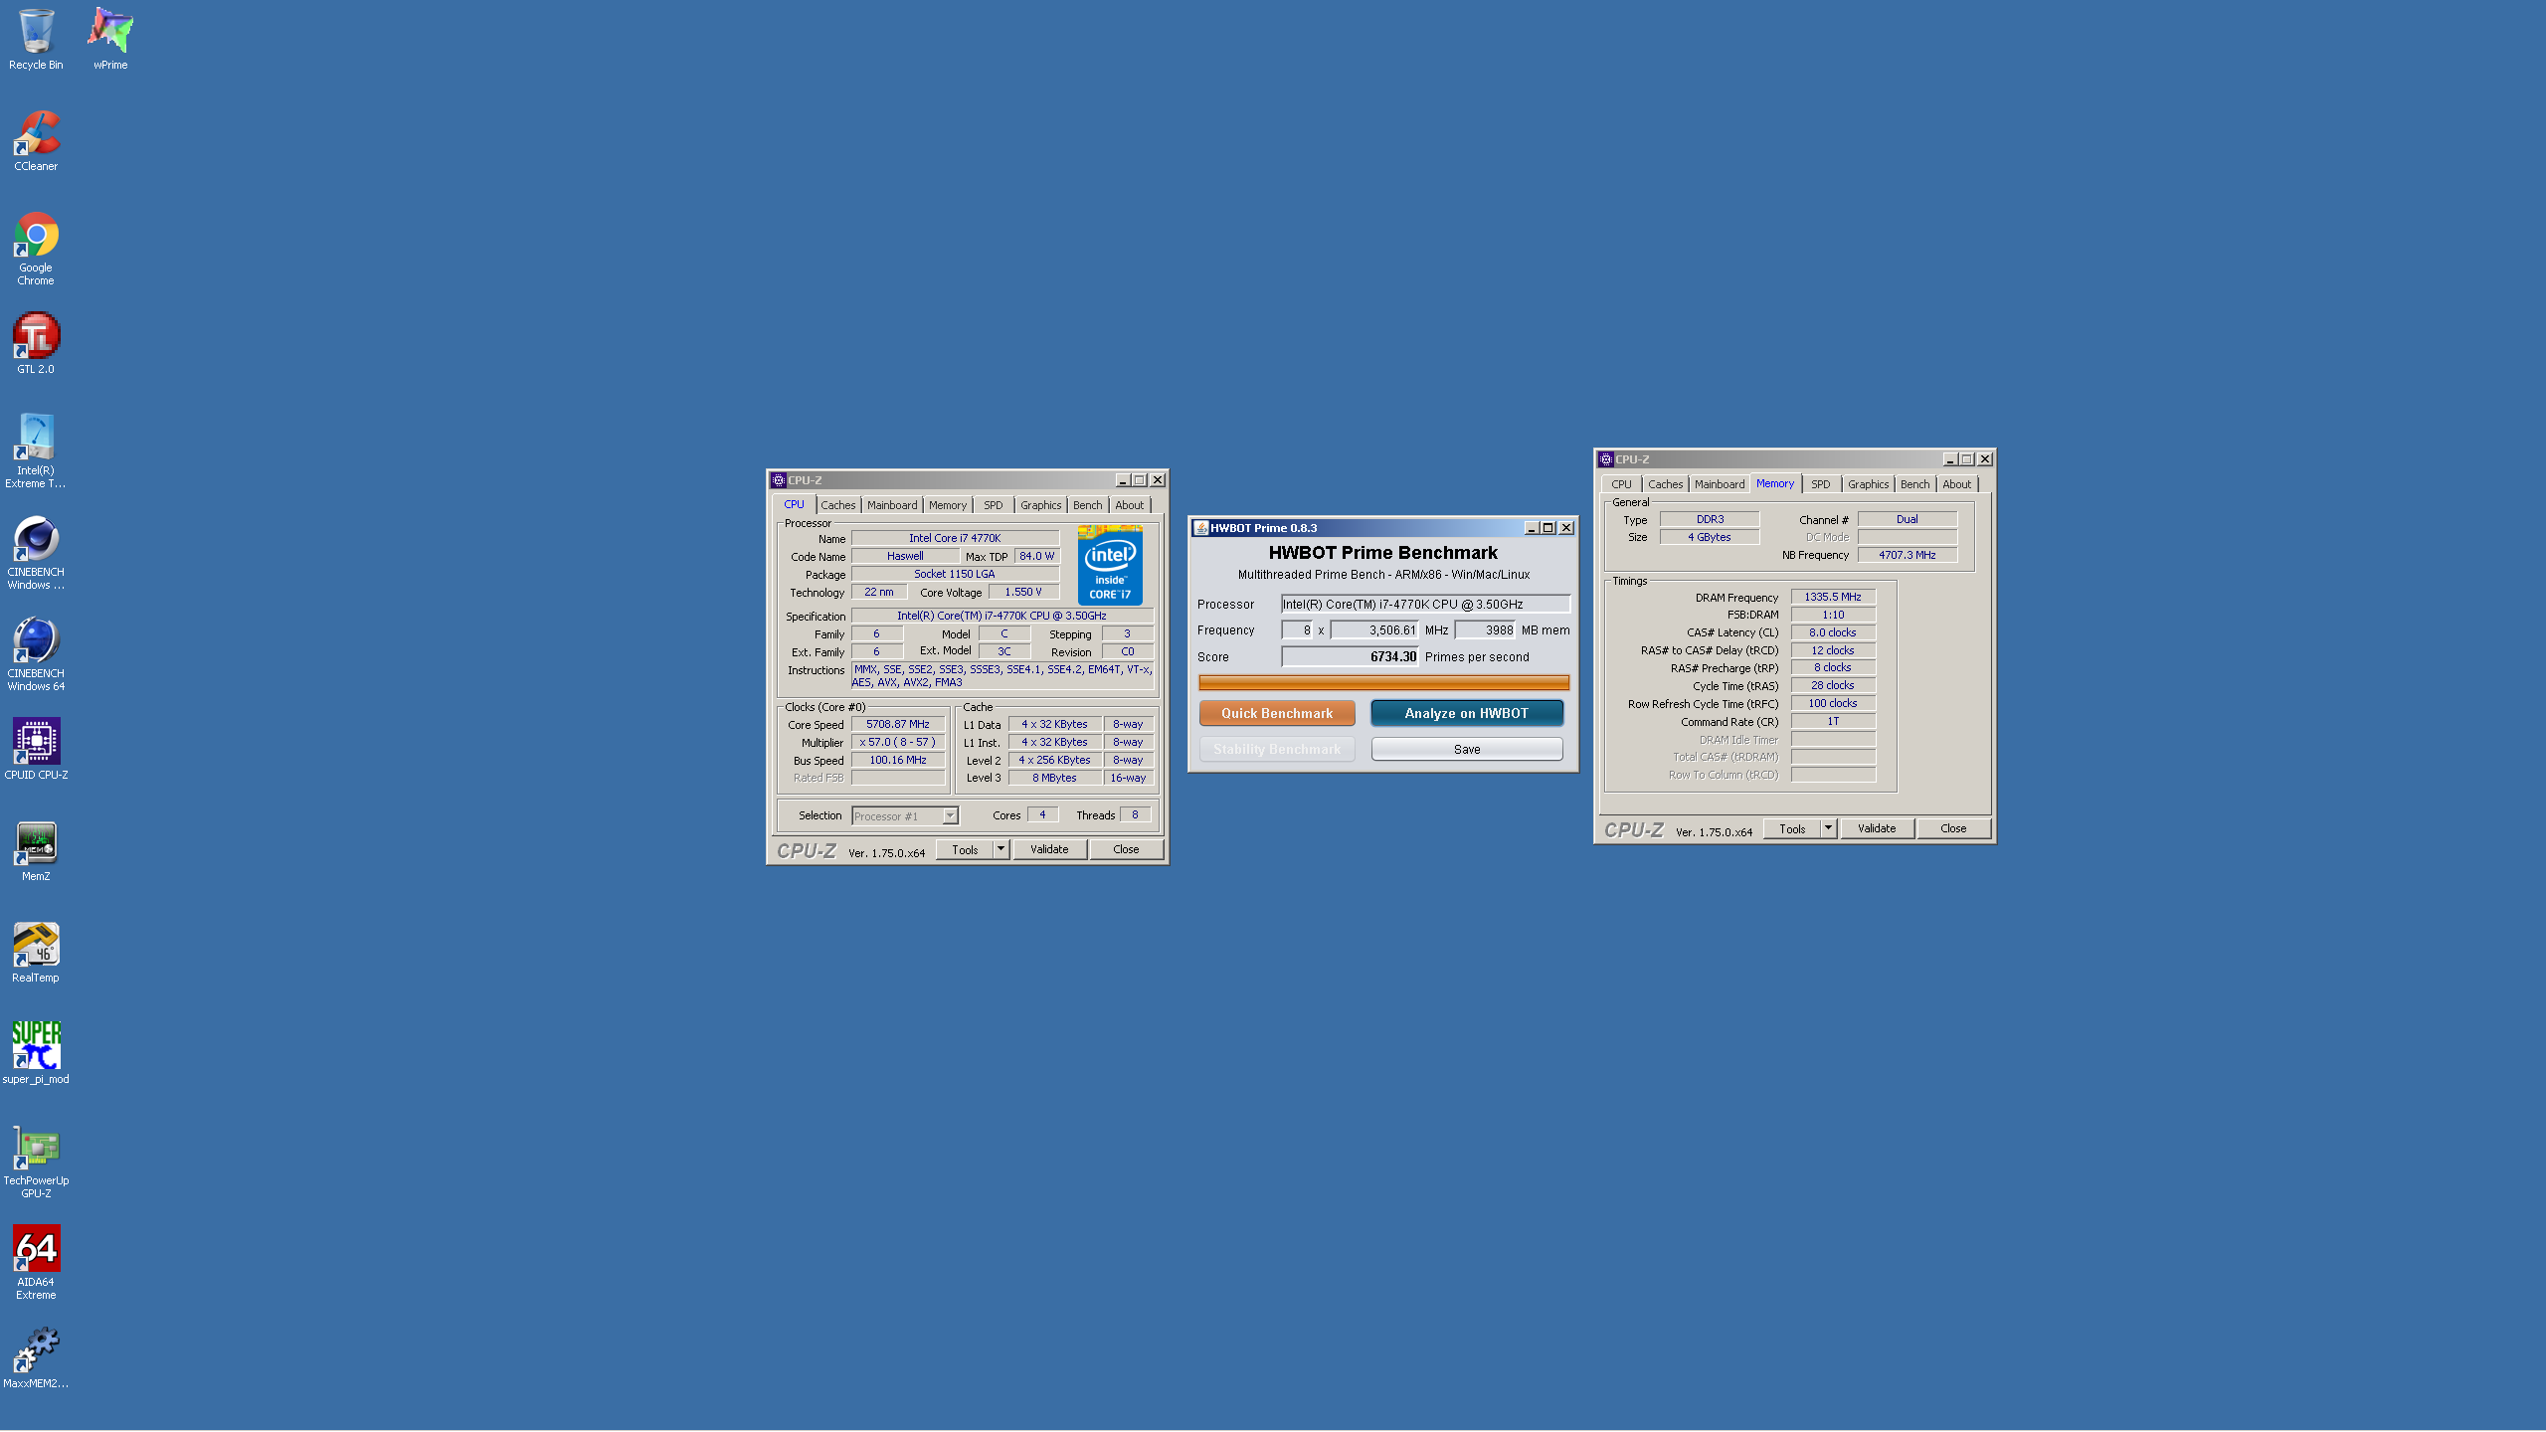
Task: Expand Tools dropdown arrow in right CPU-Z
Action: (1828, 828)
